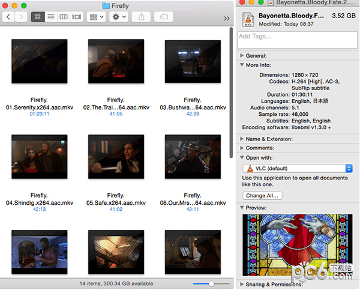Expand the Name & Extension section
Screen dimensions: 360x290
tap(242, 139)
